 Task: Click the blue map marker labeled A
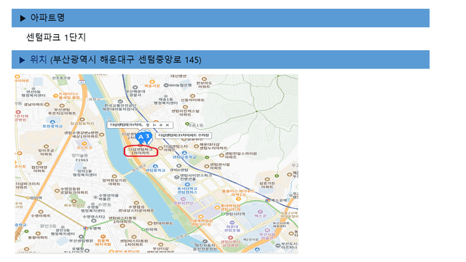coord(141,138)
